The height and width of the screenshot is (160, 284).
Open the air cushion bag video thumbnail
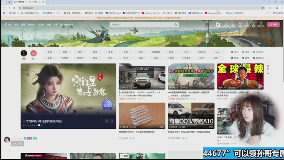coord(142,116)
